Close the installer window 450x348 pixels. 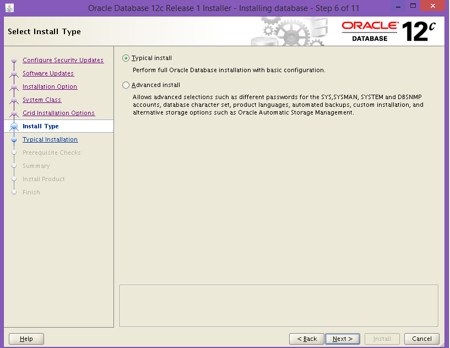(433, 6)
